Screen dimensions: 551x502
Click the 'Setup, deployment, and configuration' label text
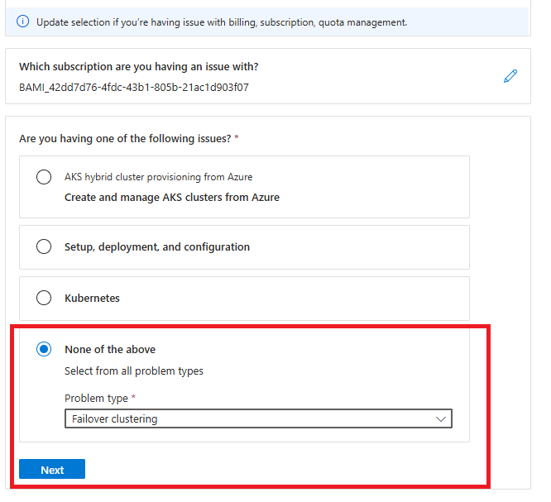[x=157, y=246]
